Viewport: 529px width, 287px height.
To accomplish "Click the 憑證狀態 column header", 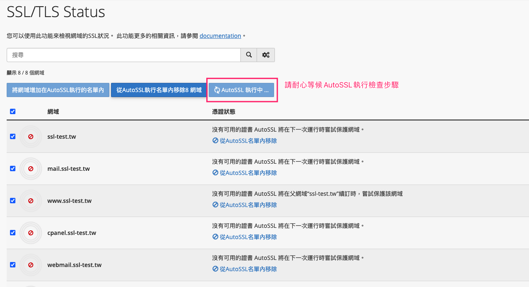I will click(224, 112).
